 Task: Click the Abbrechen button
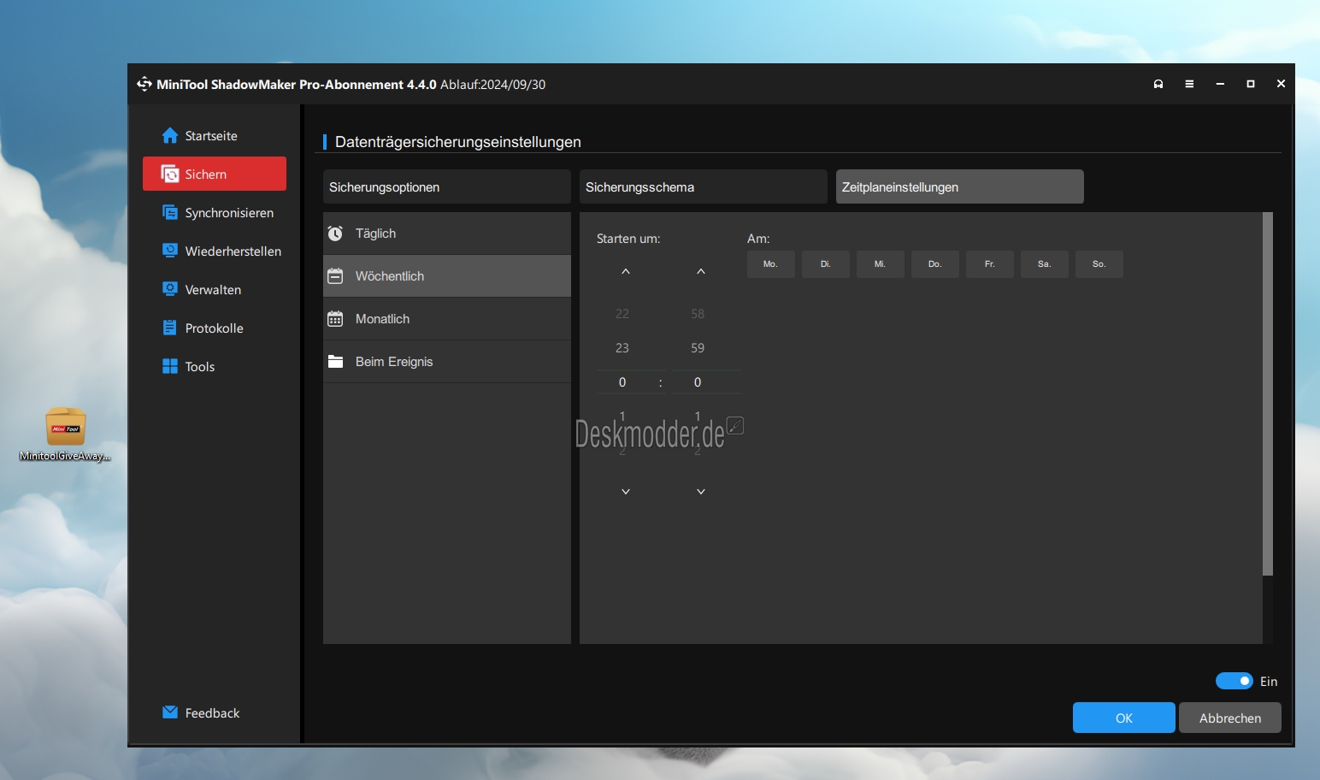coord(1230,718)
